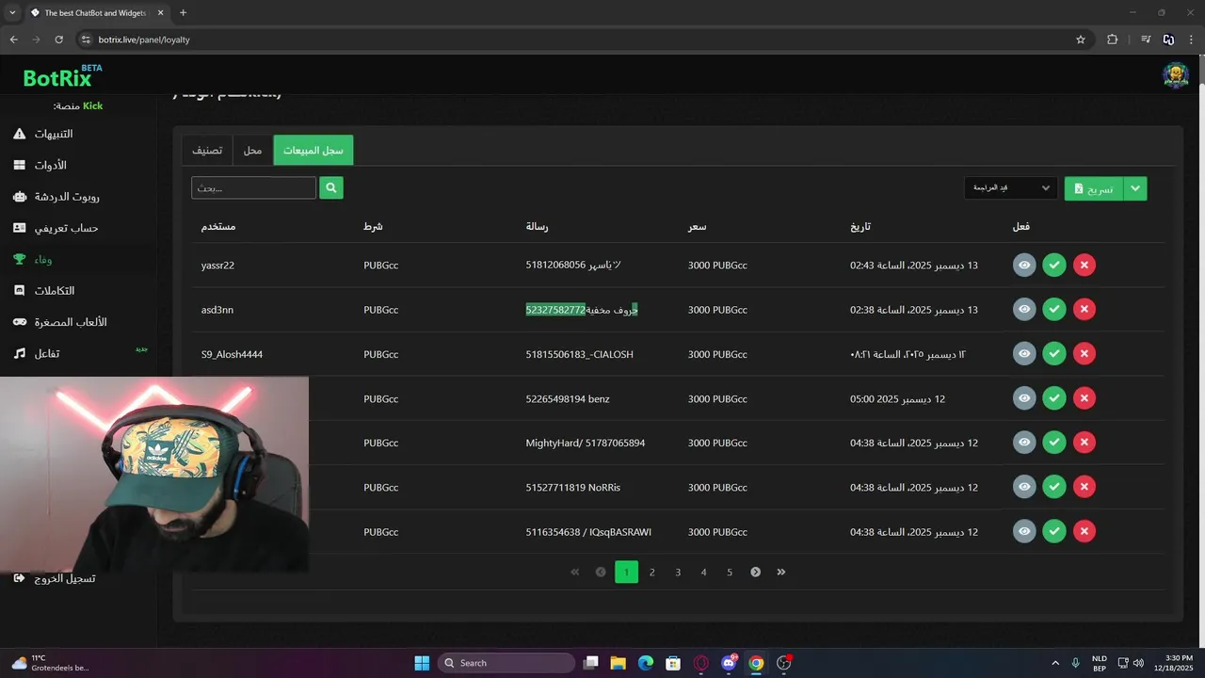Go to page 2 of sales
The image size is (1205, 678).
pos(651,572)
